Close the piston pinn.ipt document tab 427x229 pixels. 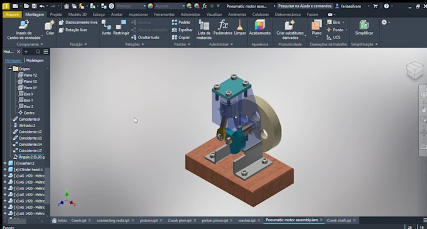click(231, 220)
